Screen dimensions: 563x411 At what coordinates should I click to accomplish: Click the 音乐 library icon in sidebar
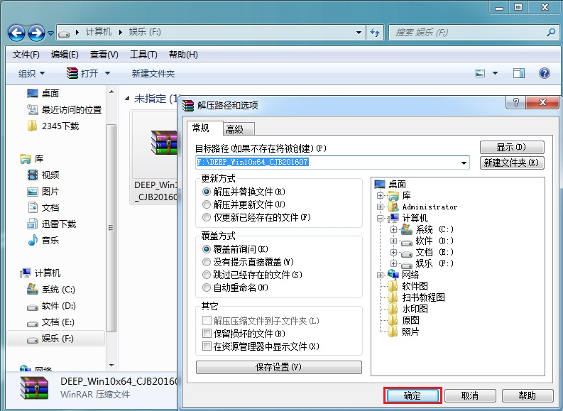pos(33,240)
